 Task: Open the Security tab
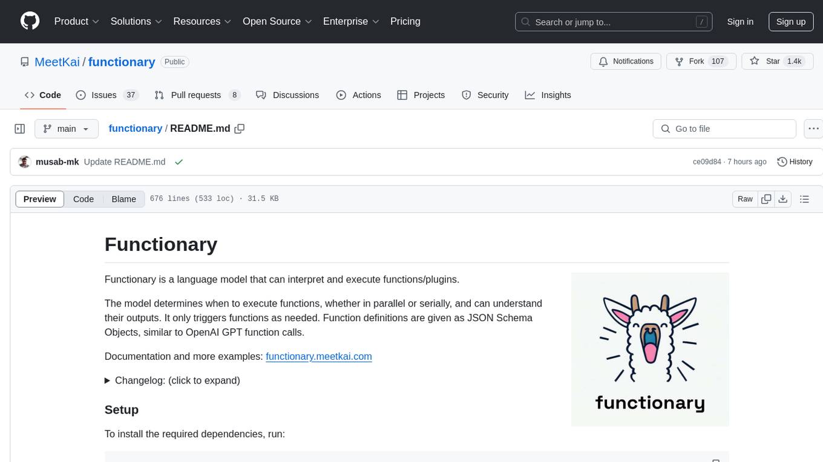[x=485, y=95]
